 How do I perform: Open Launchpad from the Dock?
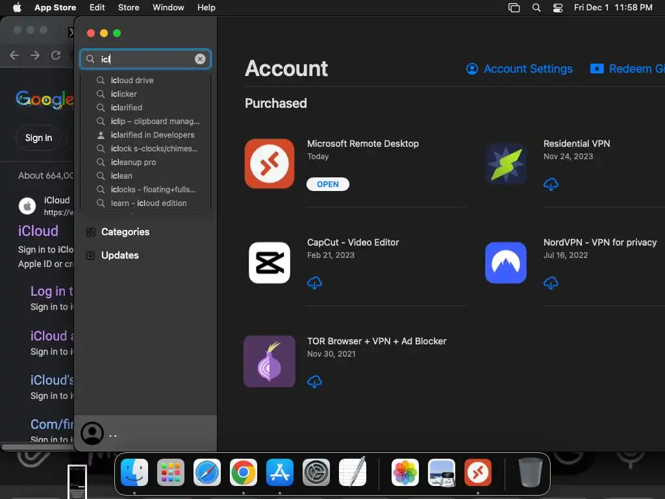tap(171, 472)
